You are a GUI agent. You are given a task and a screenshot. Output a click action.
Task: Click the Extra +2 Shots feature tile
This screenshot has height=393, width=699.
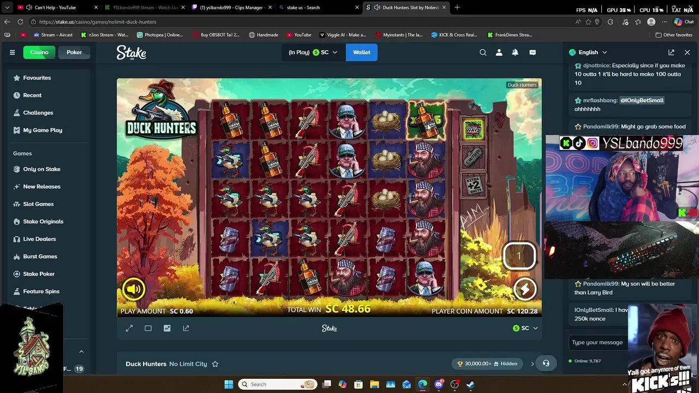[x=473, y=184]
